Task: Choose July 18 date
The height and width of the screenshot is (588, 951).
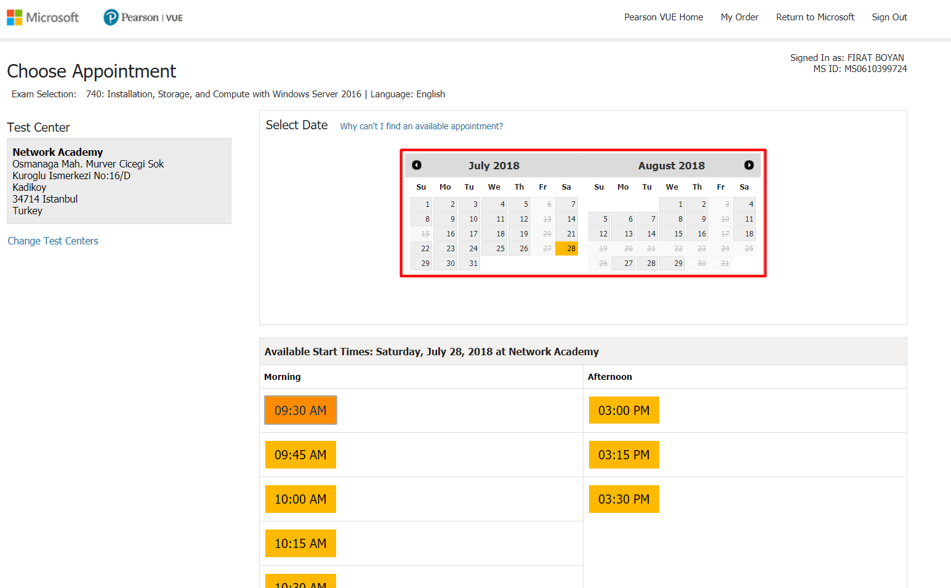Action: click(494, 233)
